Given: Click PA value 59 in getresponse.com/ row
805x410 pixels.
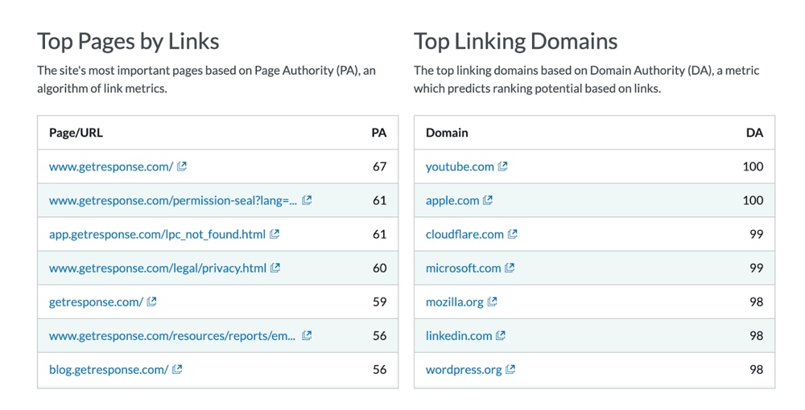Looking at the screenshot, I should pos(379,301).
